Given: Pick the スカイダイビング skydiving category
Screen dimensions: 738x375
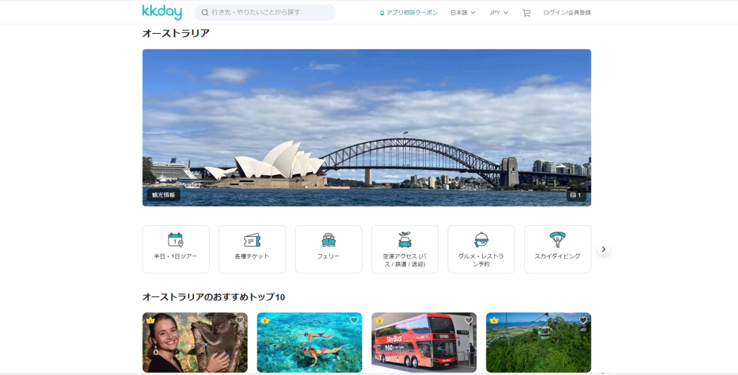Looking at the screenshot, I should (557, 249).
